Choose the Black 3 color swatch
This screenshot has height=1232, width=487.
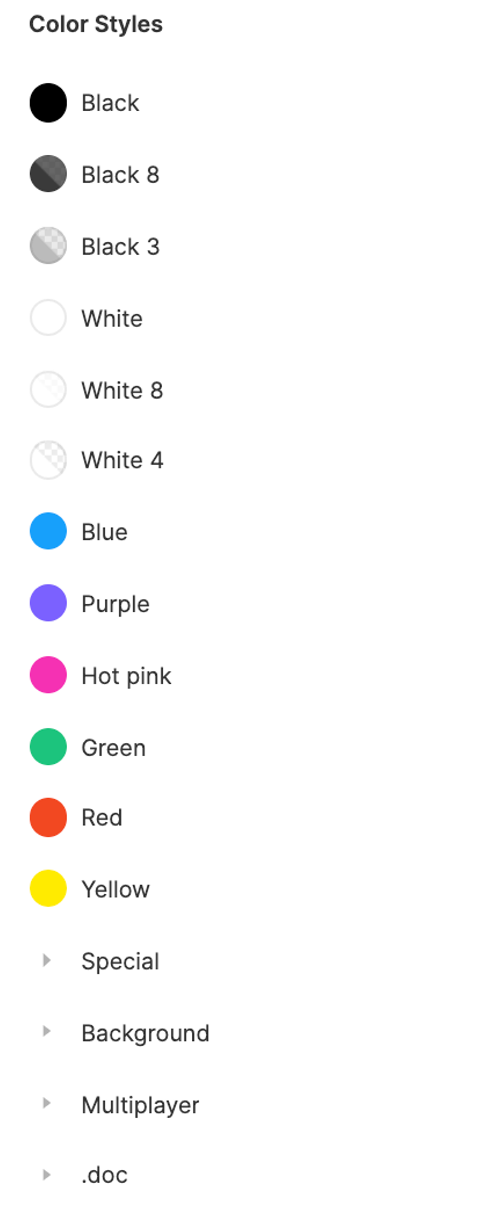coord(48,245)
